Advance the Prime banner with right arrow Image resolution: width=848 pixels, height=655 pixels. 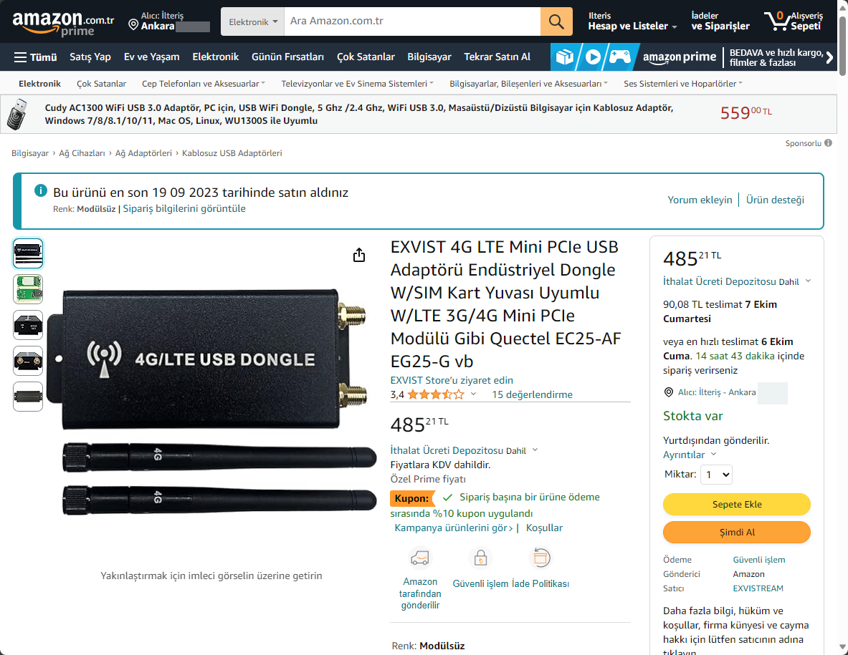click(829, 57)
